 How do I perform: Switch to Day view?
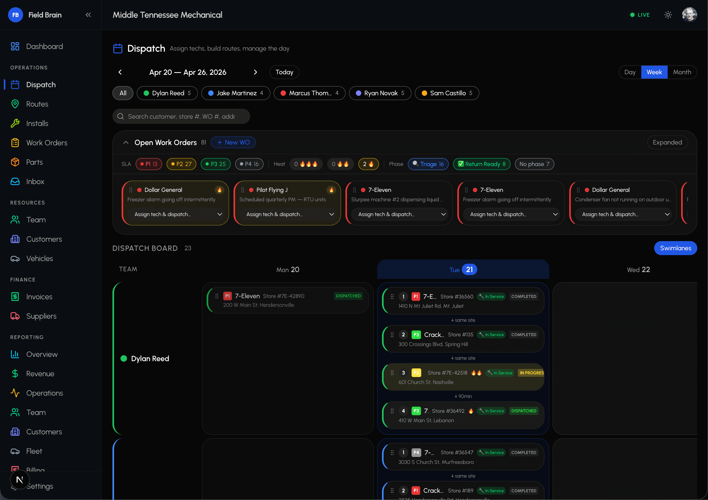pyautogui.click(x=630, y=72)
